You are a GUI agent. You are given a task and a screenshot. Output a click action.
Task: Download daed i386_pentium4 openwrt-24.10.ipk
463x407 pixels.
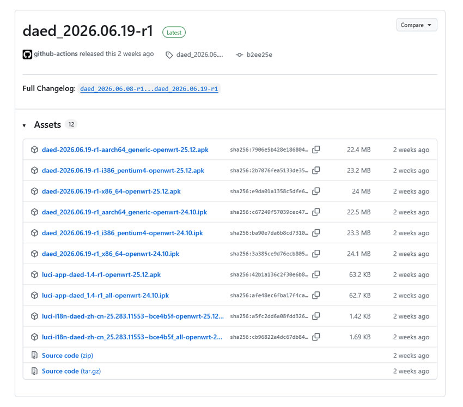click(x=122, y=233)
